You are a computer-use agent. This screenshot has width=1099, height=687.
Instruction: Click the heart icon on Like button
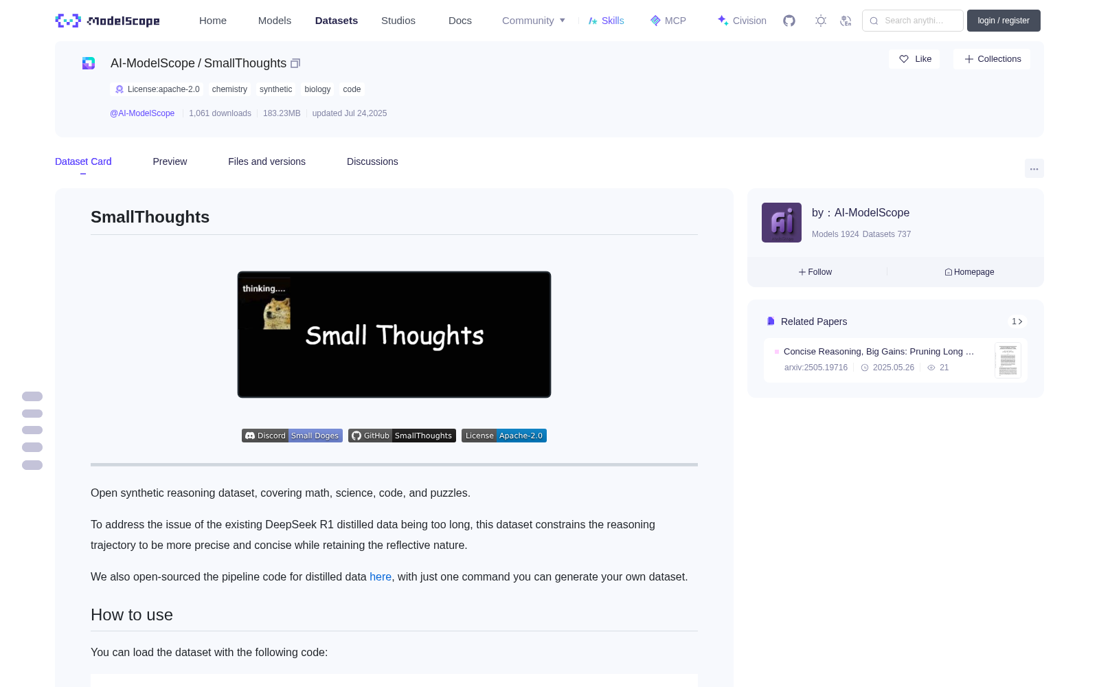click(x=904, y=59)
